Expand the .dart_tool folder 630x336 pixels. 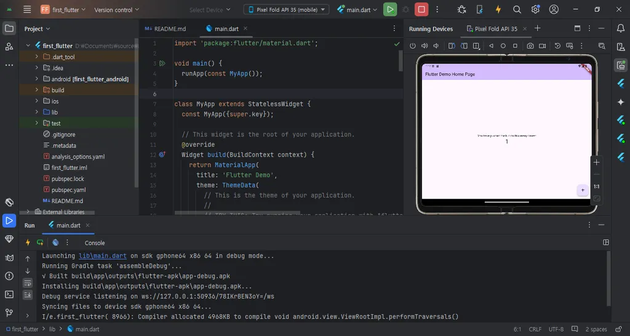(x=36, y=57)
